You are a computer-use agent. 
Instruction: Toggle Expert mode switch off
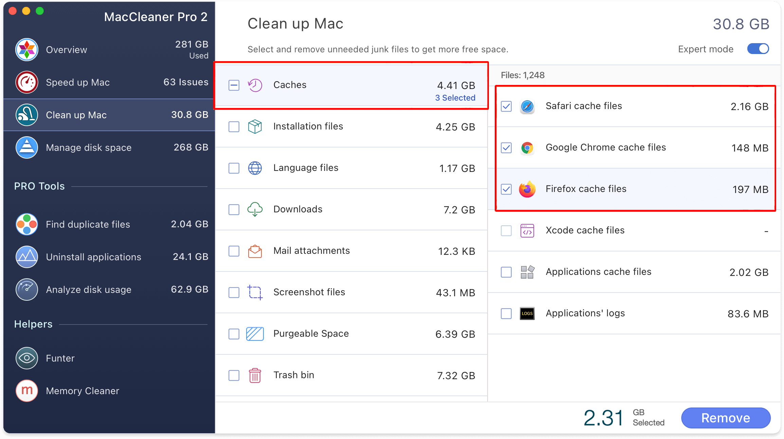(x=758, y=49)
